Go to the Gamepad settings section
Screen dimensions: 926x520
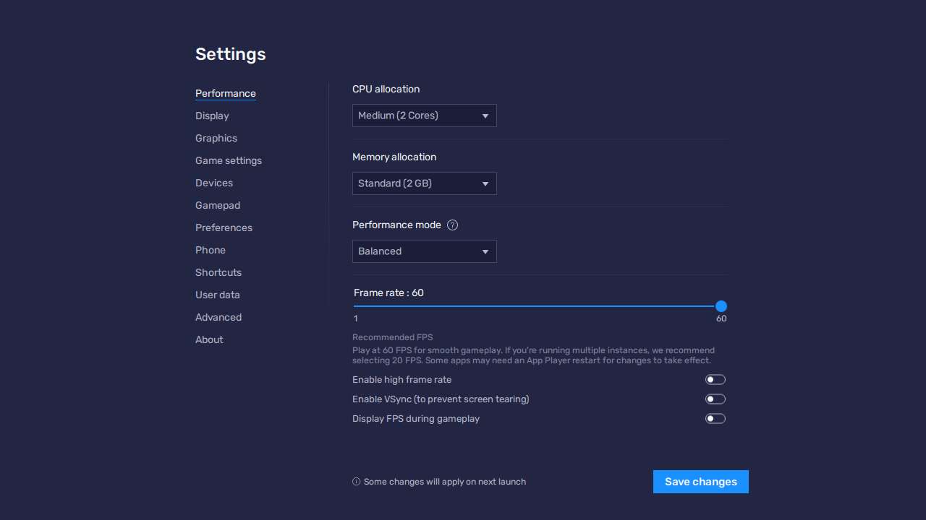click(218, 205)
